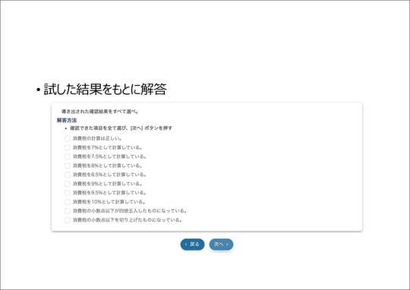Image resolution: width=410 pixels, height=290 pixels.
Task: Select the 9% tax calculation checkbox
Action: coord(68,184)
